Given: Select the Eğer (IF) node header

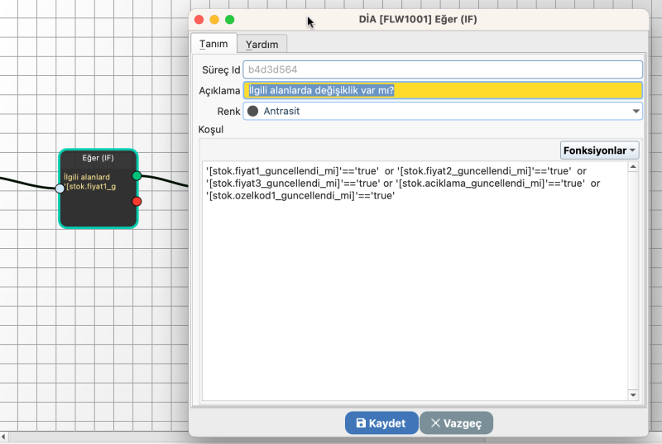Looking at the screenshot, I should 98,157.
